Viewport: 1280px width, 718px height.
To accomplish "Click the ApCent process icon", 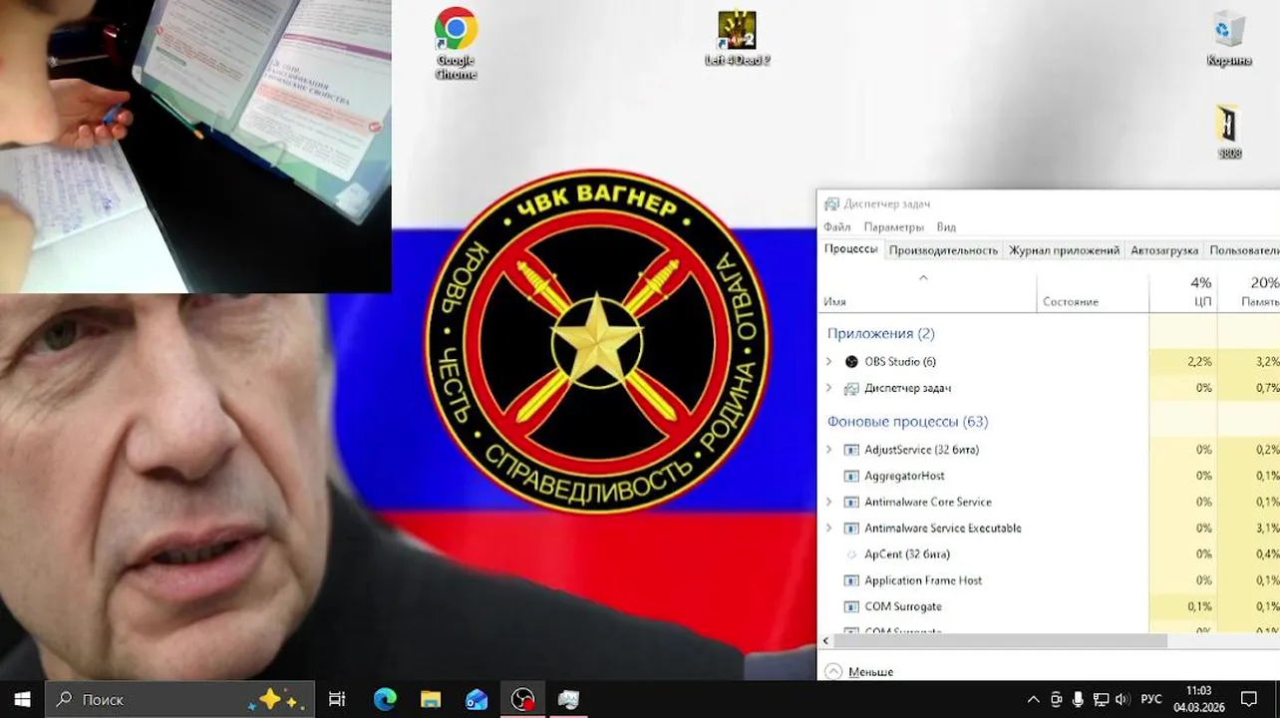I will [x=851, y=553].
